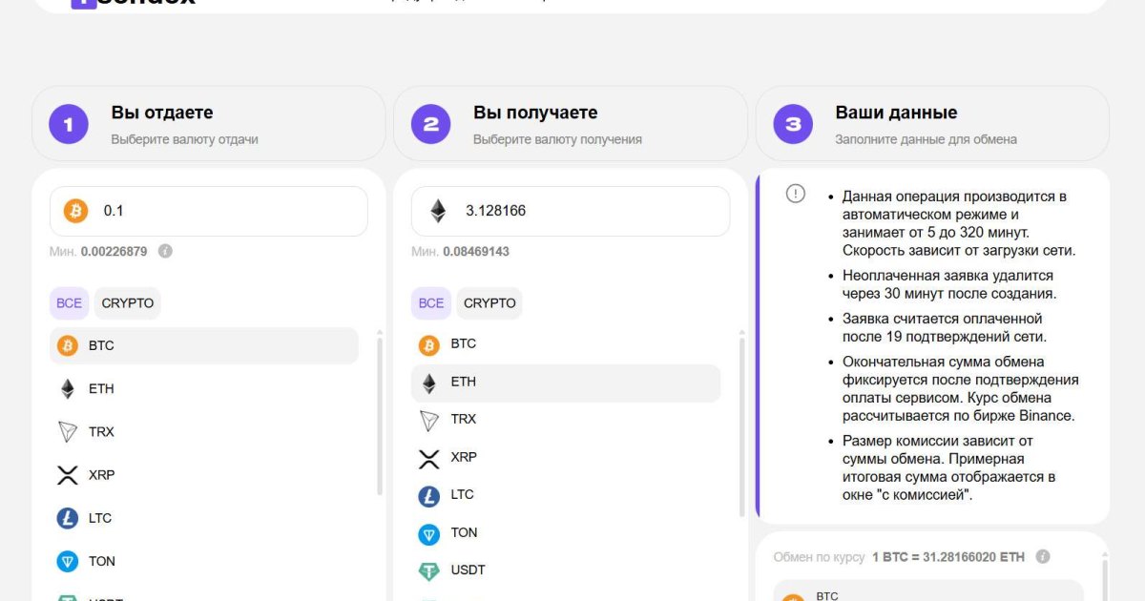Click the exclamation notice icon in the info panel
This screenshot has width=1145, height=601.
(796, 194)
